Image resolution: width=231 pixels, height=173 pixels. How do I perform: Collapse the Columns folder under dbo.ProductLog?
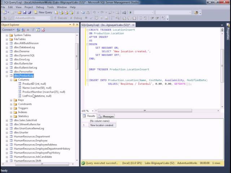tap(11, 80)
